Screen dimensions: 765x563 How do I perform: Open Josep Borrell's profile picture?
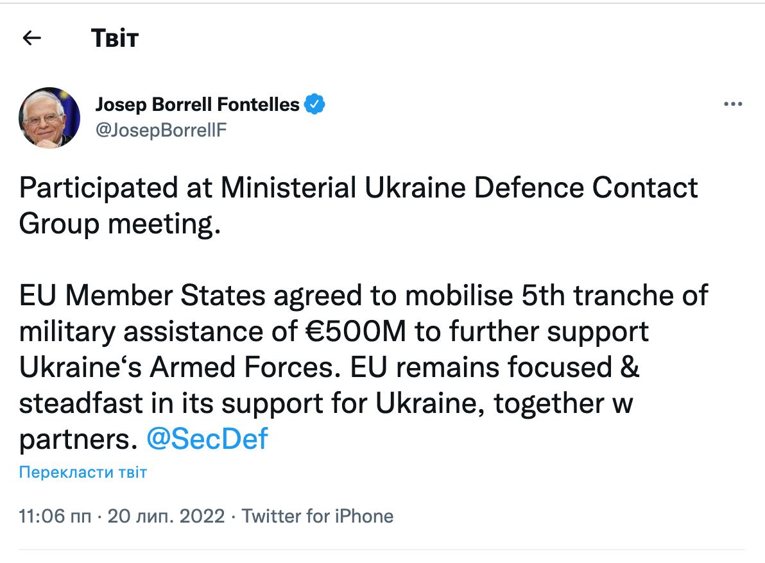pos(49,118)
